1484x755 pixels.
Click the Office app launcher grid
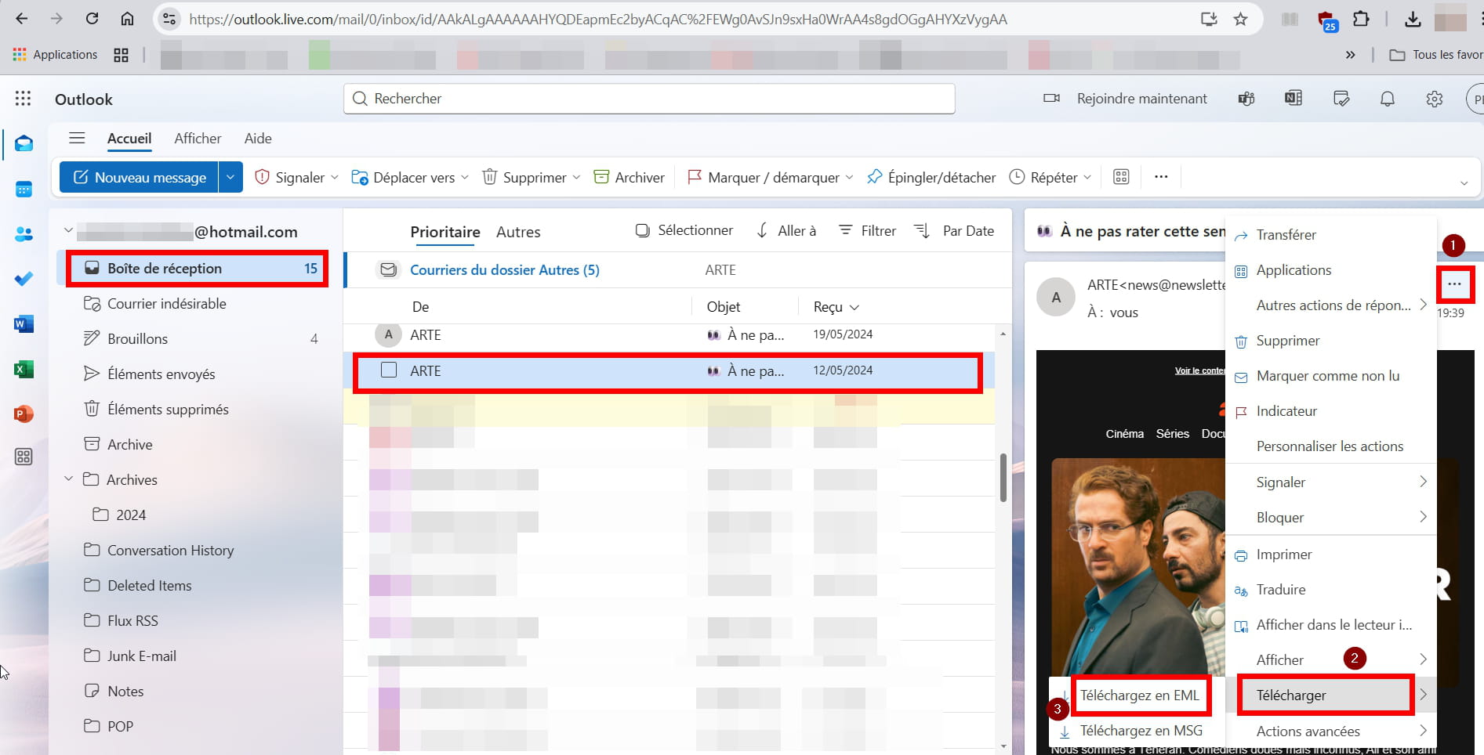pyautogui.click(x=24, y=99)
